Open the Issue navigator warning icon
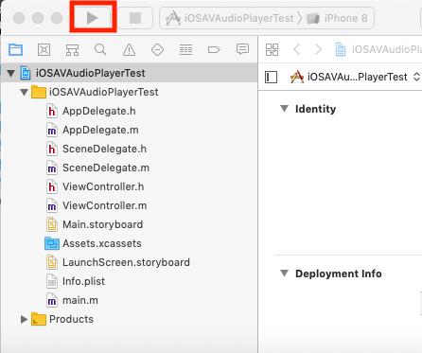Screen dimensions: 422x353 (129, 49)
